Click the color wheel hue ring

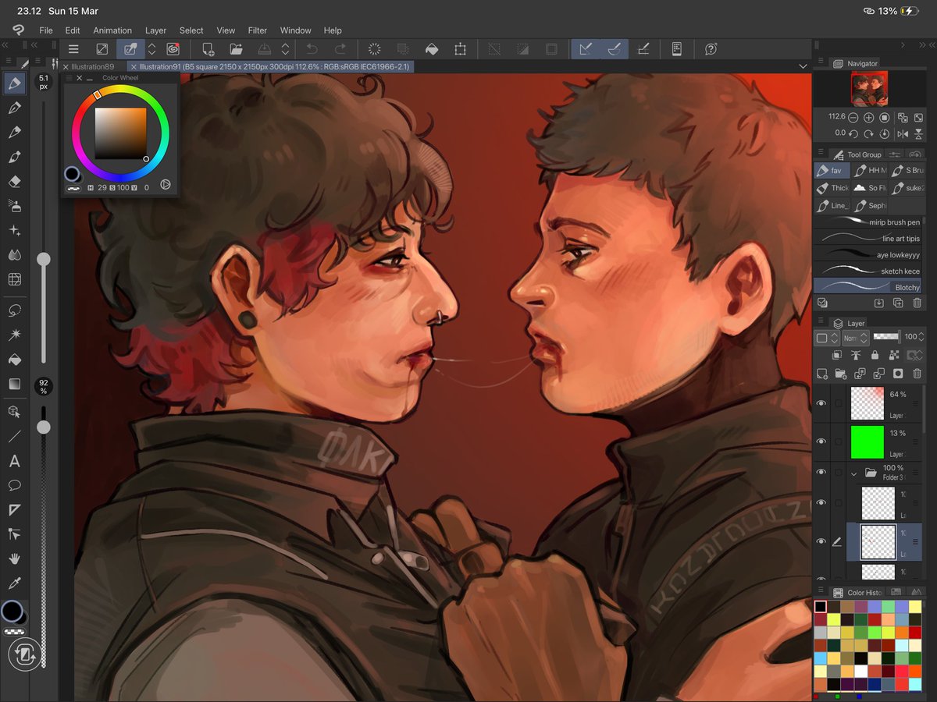point(120,90)
